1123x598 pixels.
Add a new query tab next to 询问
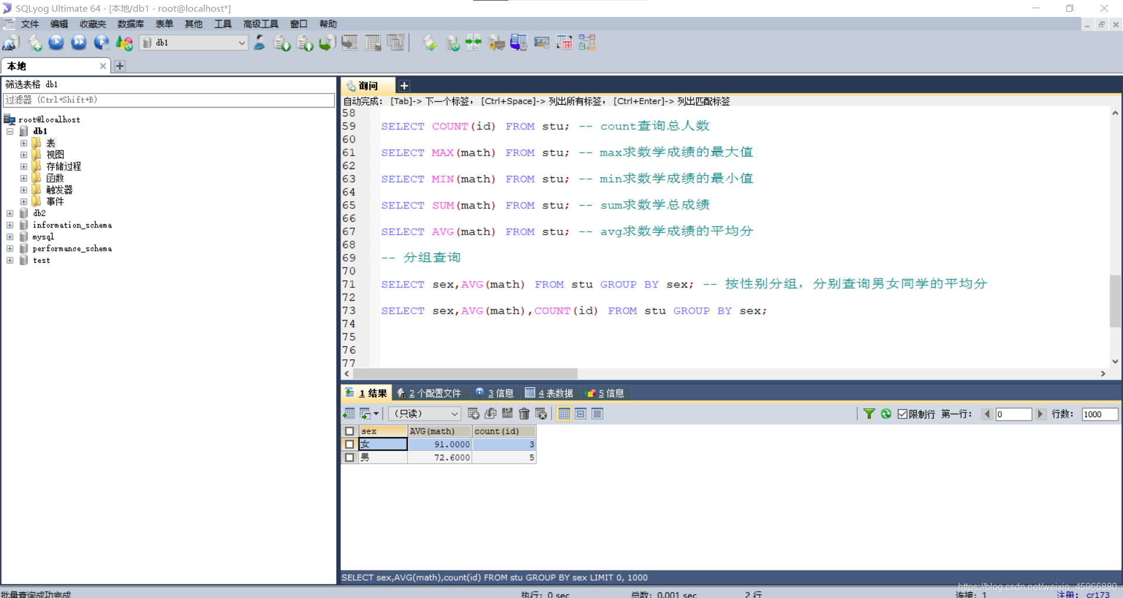click(x=404, y=86)
